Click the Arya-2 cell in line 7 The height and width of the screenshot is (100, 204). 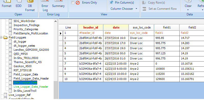pyautogui.click(x=141, y=64)
